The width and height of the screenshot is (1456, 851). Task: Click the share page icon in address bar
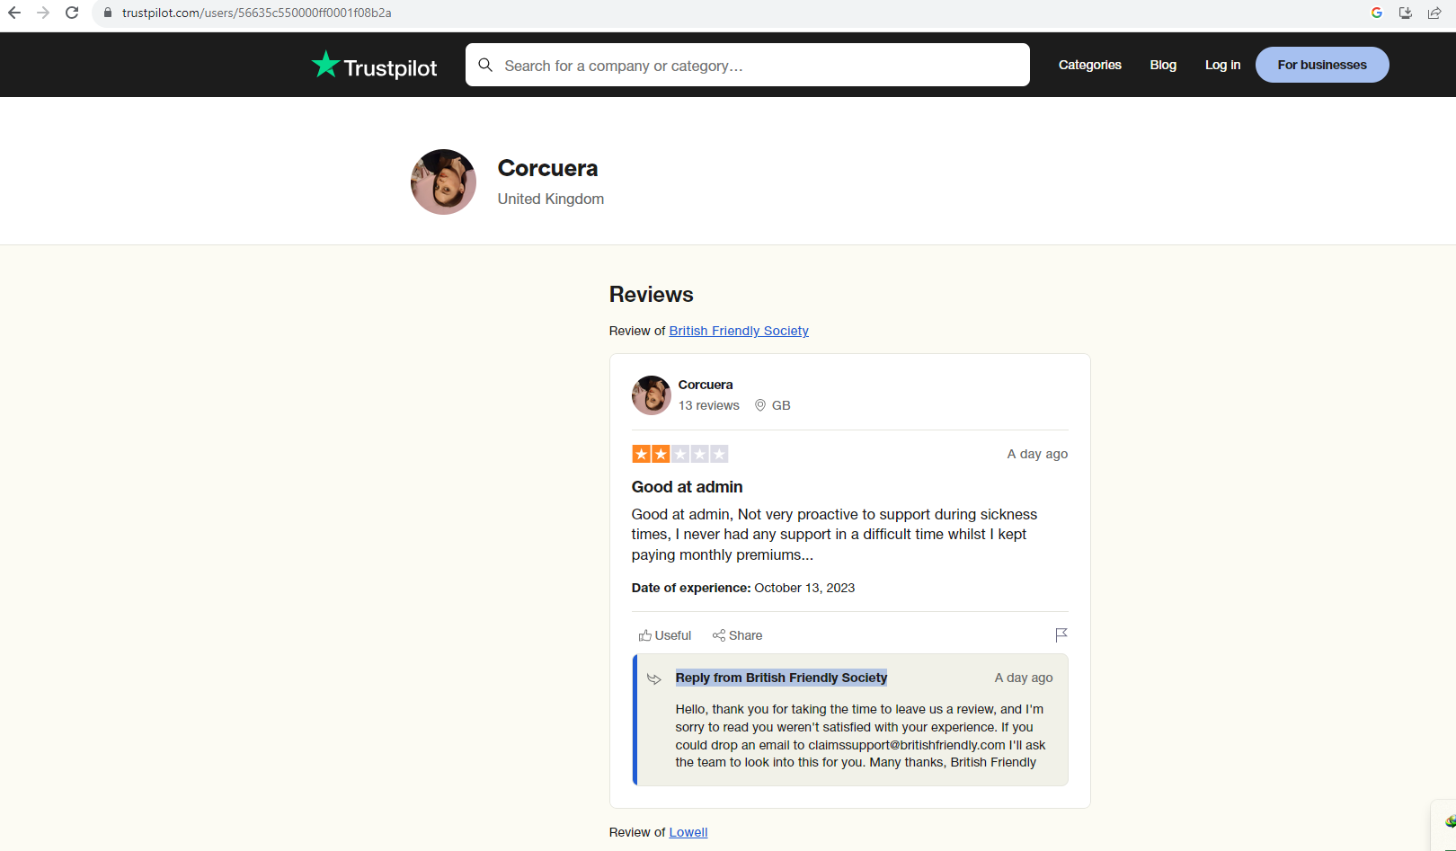coord(1434,13)
